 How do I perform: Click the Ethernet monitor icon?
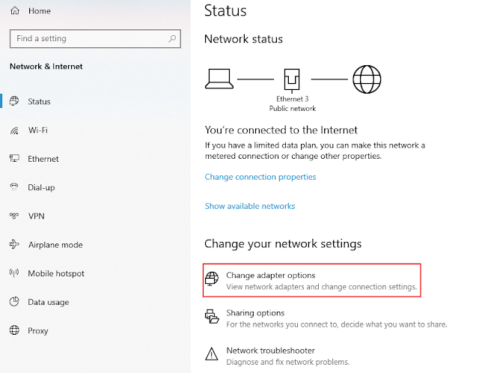(x=14, y=159)
